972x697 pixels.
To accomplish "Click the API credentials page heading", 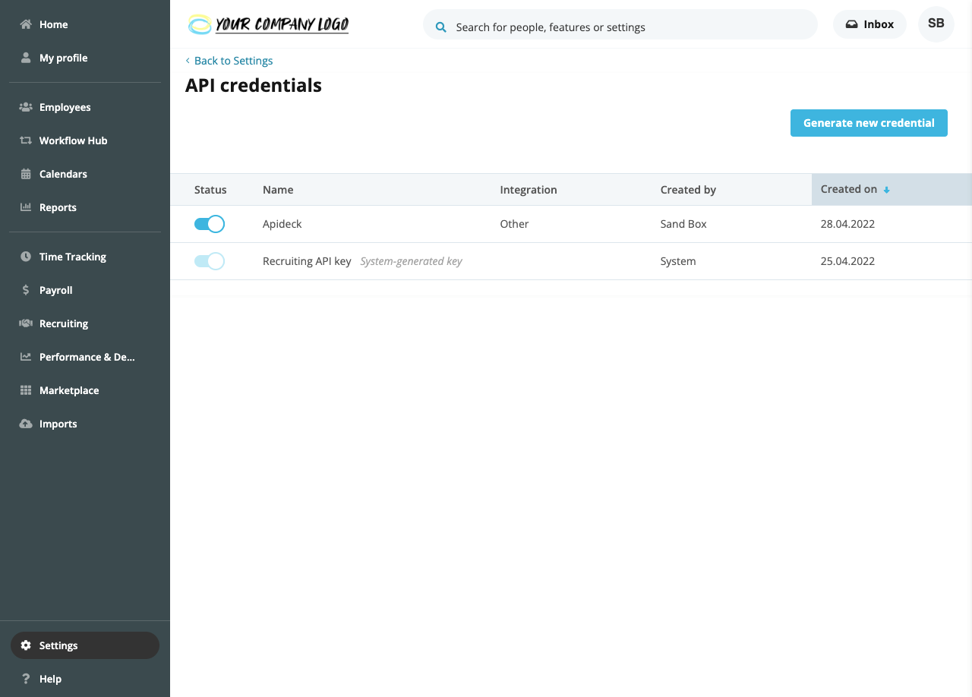I will pyautogui.click(x=254, y=86).
